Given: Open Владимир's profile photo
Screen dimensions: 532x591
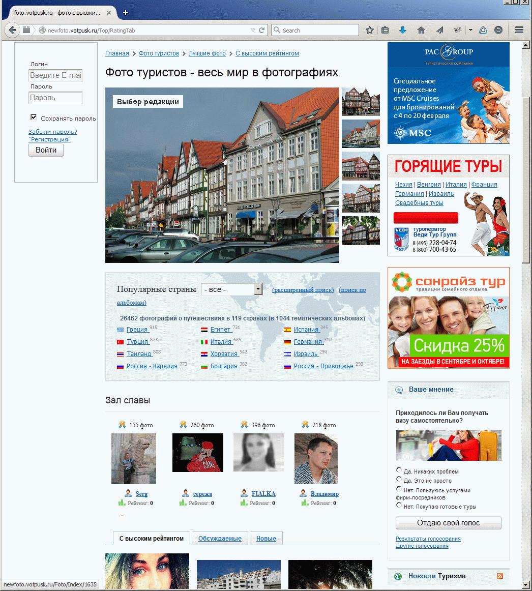Looking at the screenshot, I should [x=316, y=459].
